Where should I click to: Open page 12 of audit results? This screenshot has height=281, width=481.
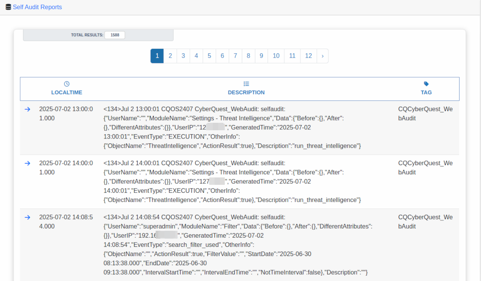tap(308, 56)
